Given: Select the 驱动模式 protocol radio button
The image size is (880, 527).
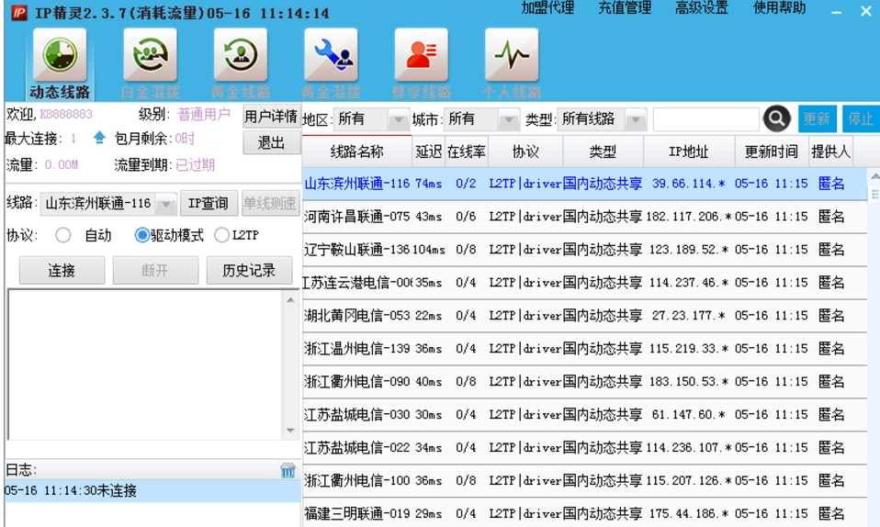Looking at the screenshot, I should (142, 235).
